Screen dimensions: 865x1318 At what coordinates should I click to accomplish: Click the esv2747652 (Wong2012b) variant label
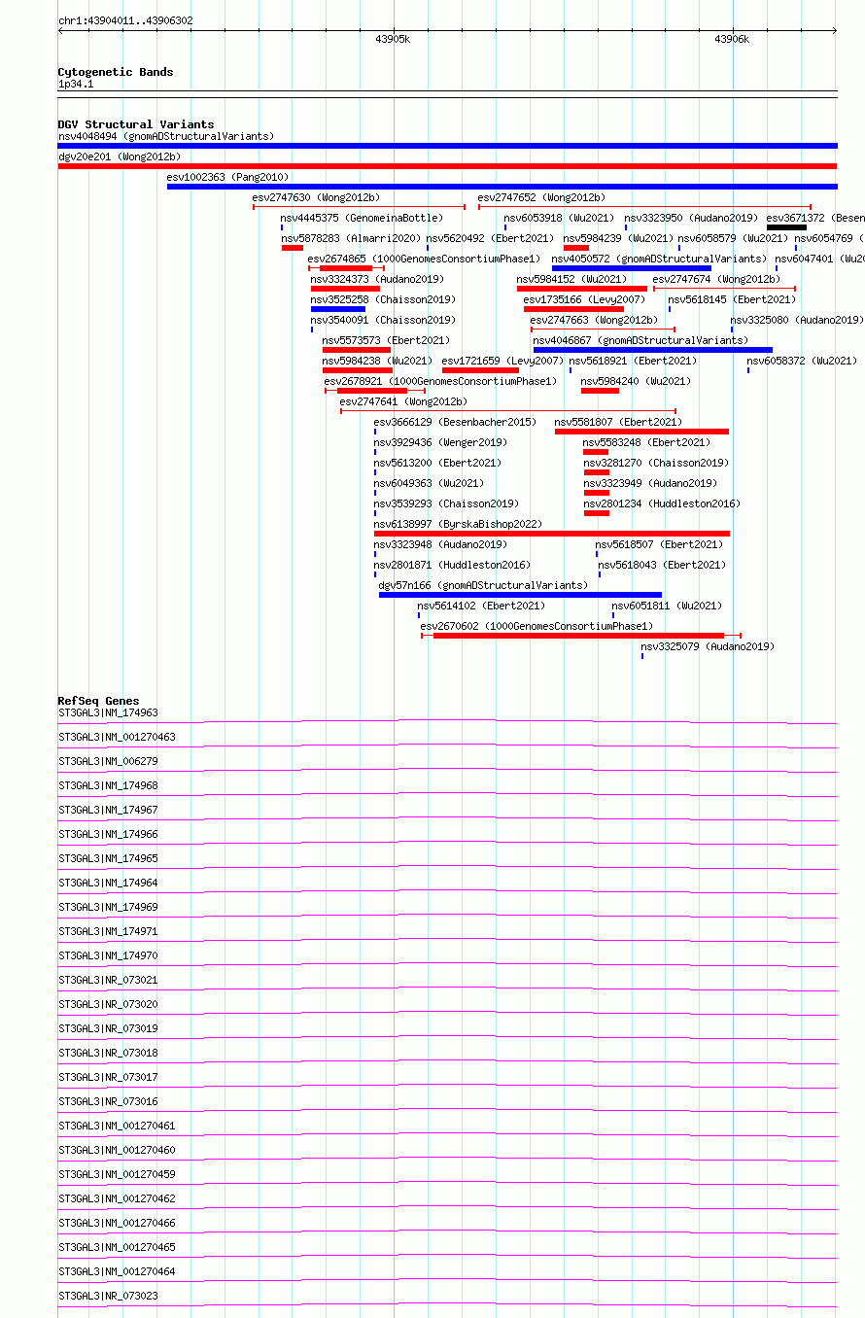click(541, 197)
